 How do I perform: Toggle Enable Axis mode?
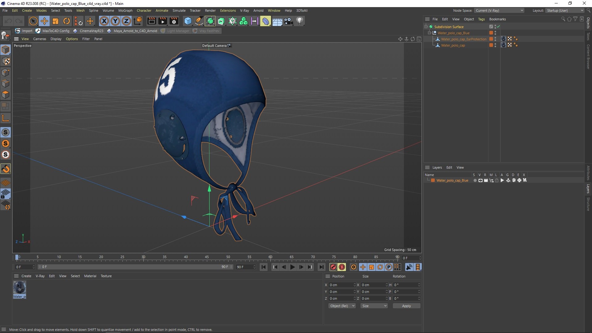(6, 118)
